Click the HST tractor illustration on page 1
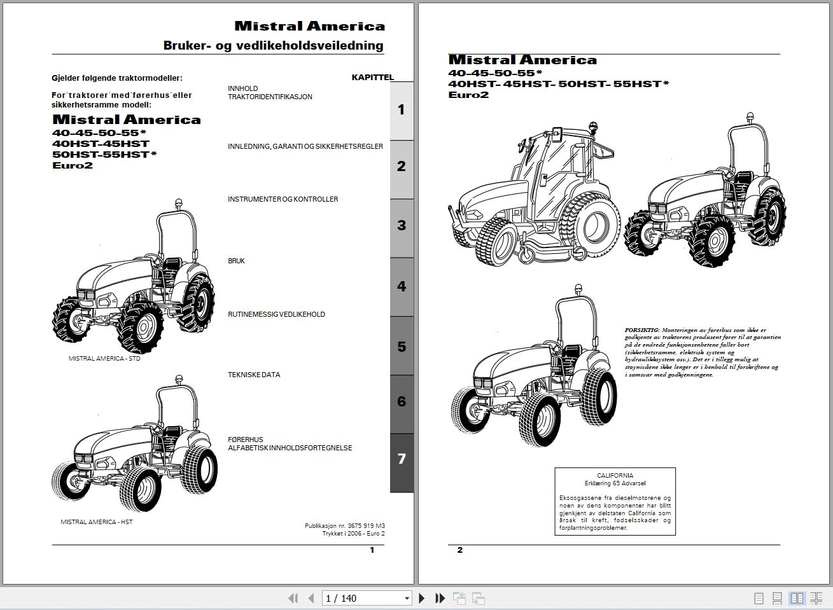 (x=134, y=444)
